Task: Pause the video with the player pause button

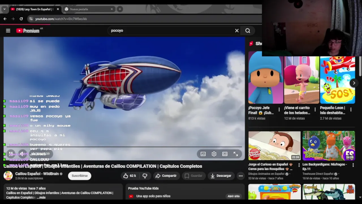Action: (x=11, y=154)
